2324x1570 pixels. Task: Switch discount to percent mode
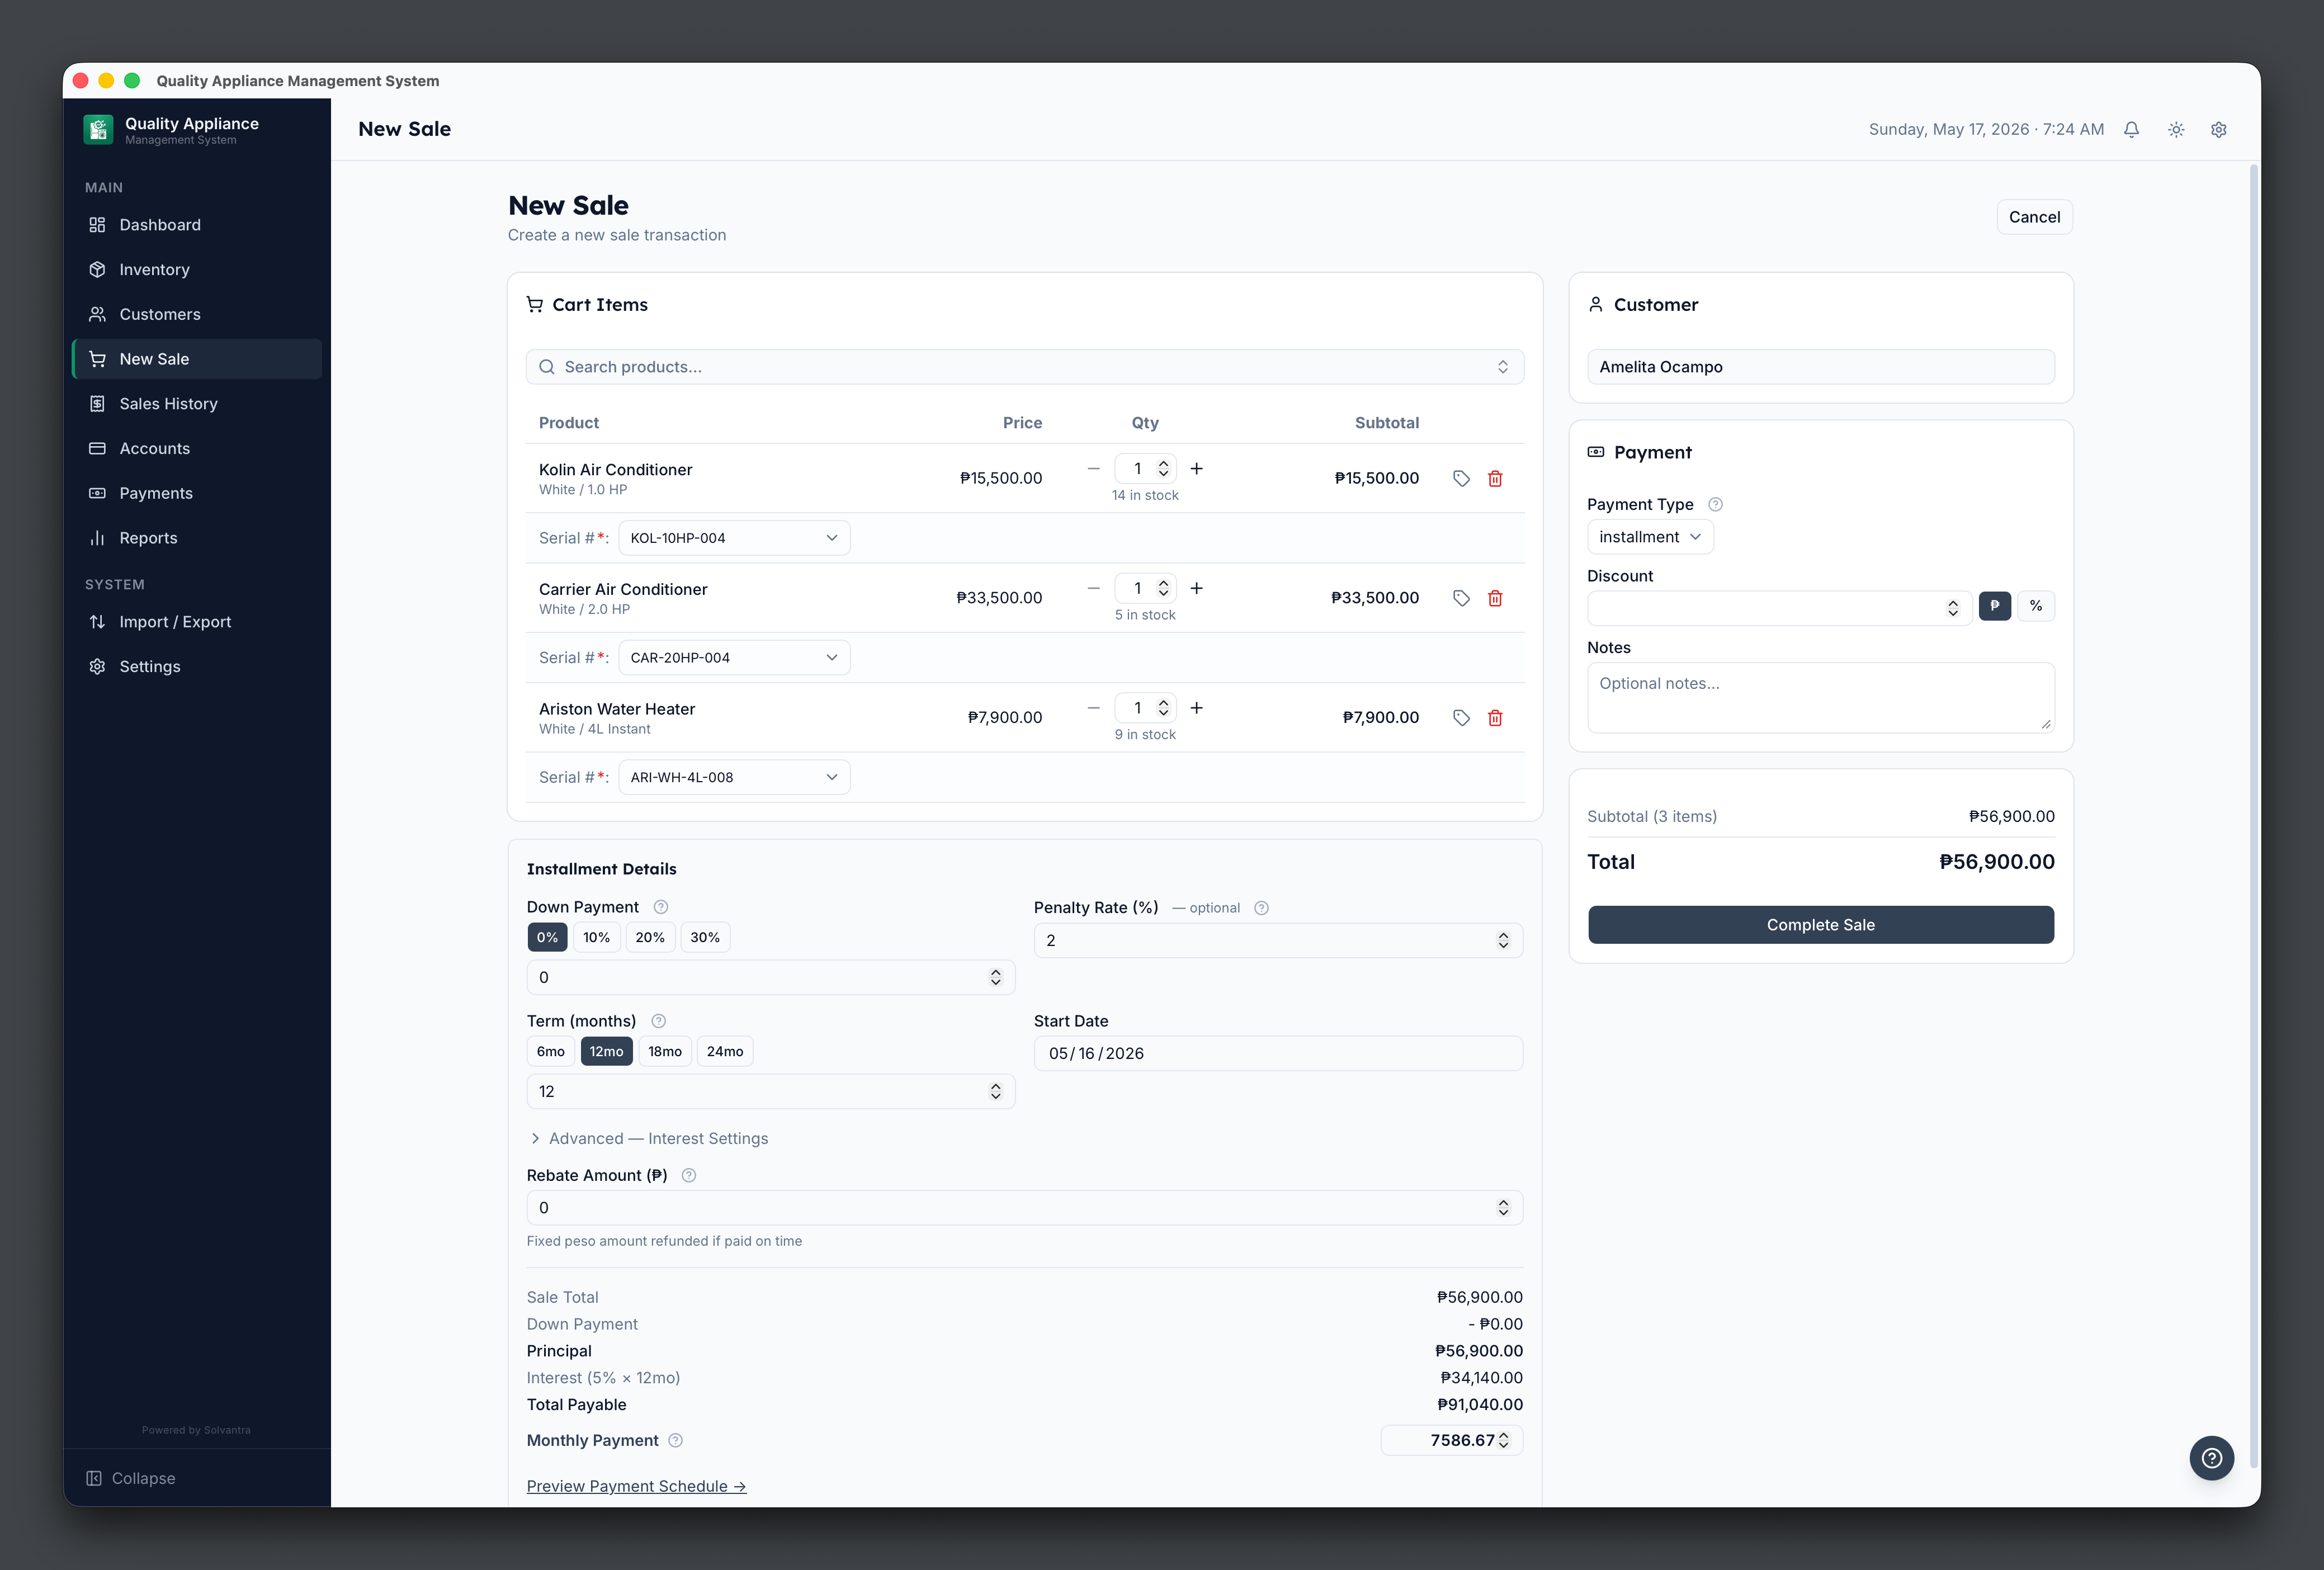[2036, 606]
